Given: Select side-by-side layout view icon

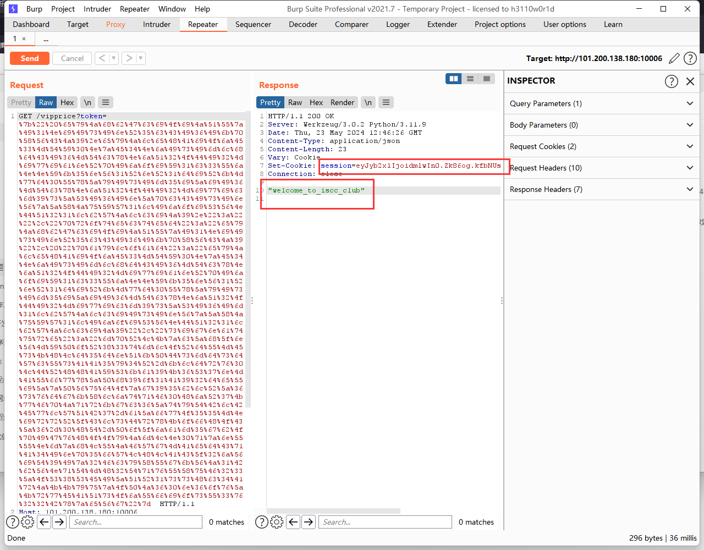Looking at the screenshot, I should (454, 79).
